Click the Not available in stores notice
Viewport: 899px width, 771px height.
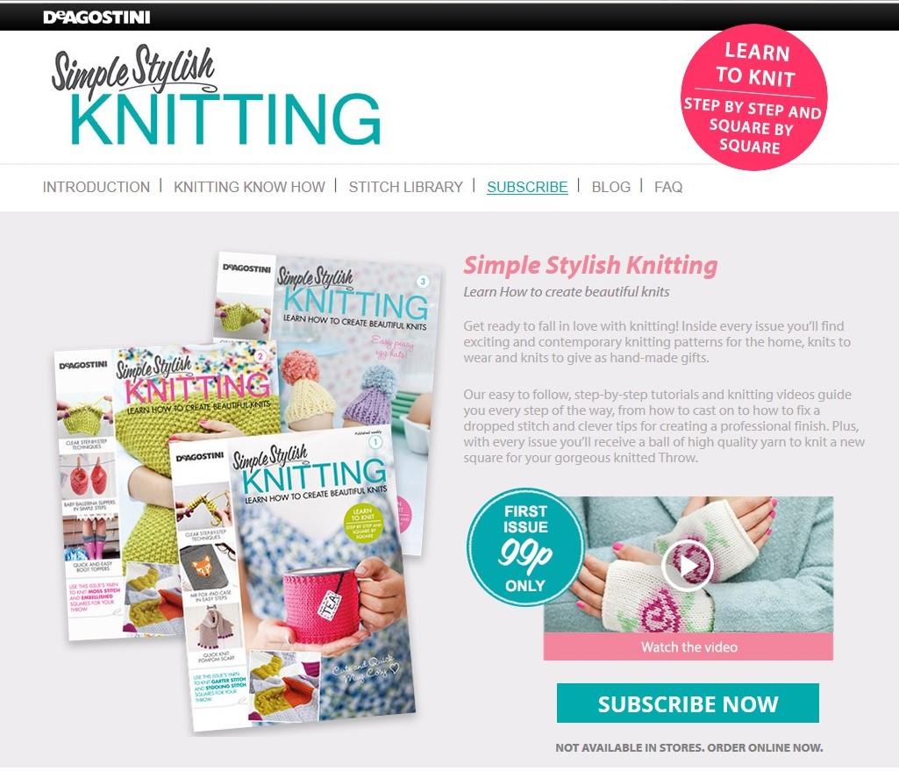[x=689, y=747]
